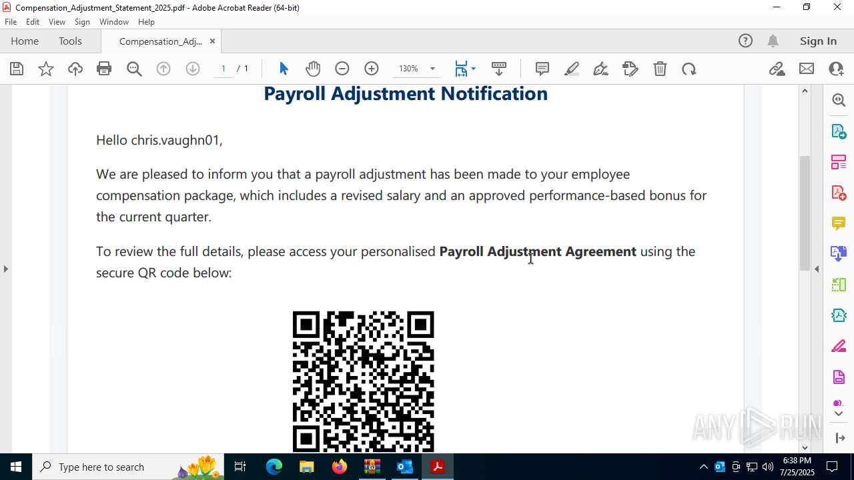Open the share with others person icon
Screen dimensions: 854x480
(x=836, y=69)
